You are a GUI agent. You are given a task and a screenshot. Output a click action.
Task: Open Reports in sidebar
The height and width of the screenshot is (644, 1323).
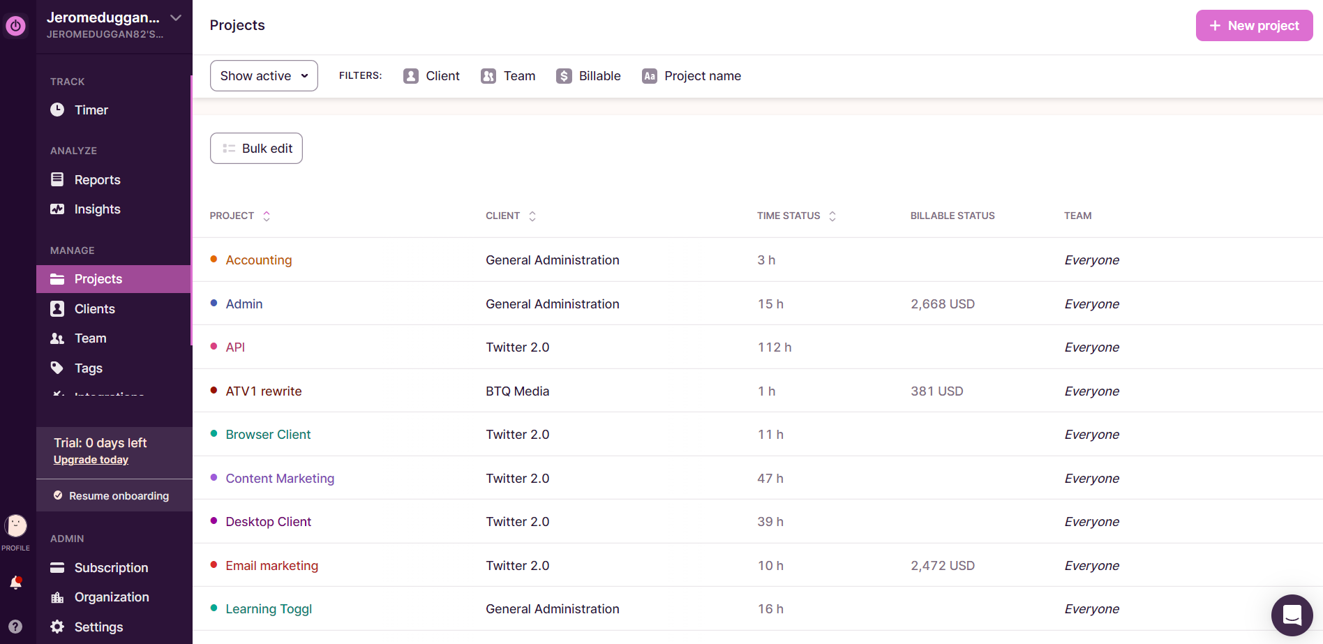pyautogui.click(x=98, y=180)
